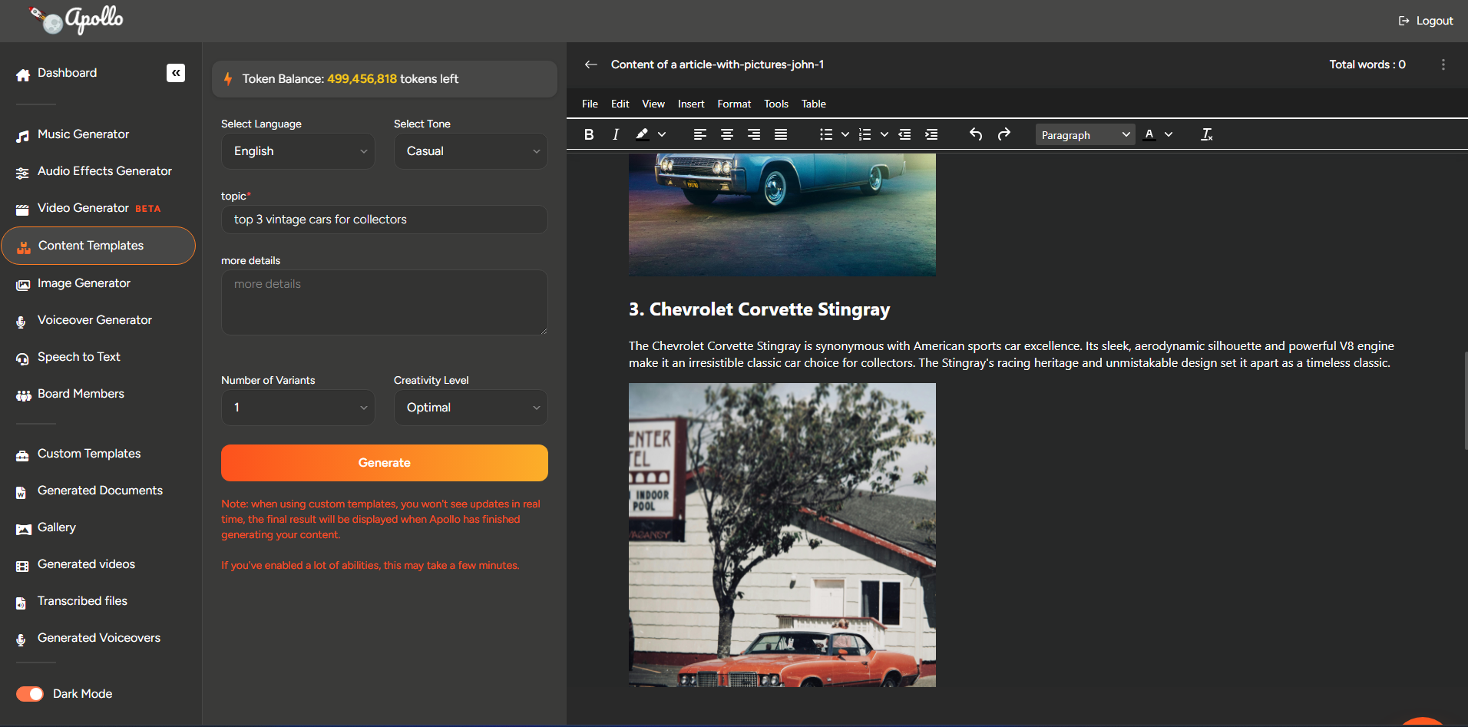Open the Table menu in editor
The height and width of the screenshot is (727, 1468).
coord(814,104)
